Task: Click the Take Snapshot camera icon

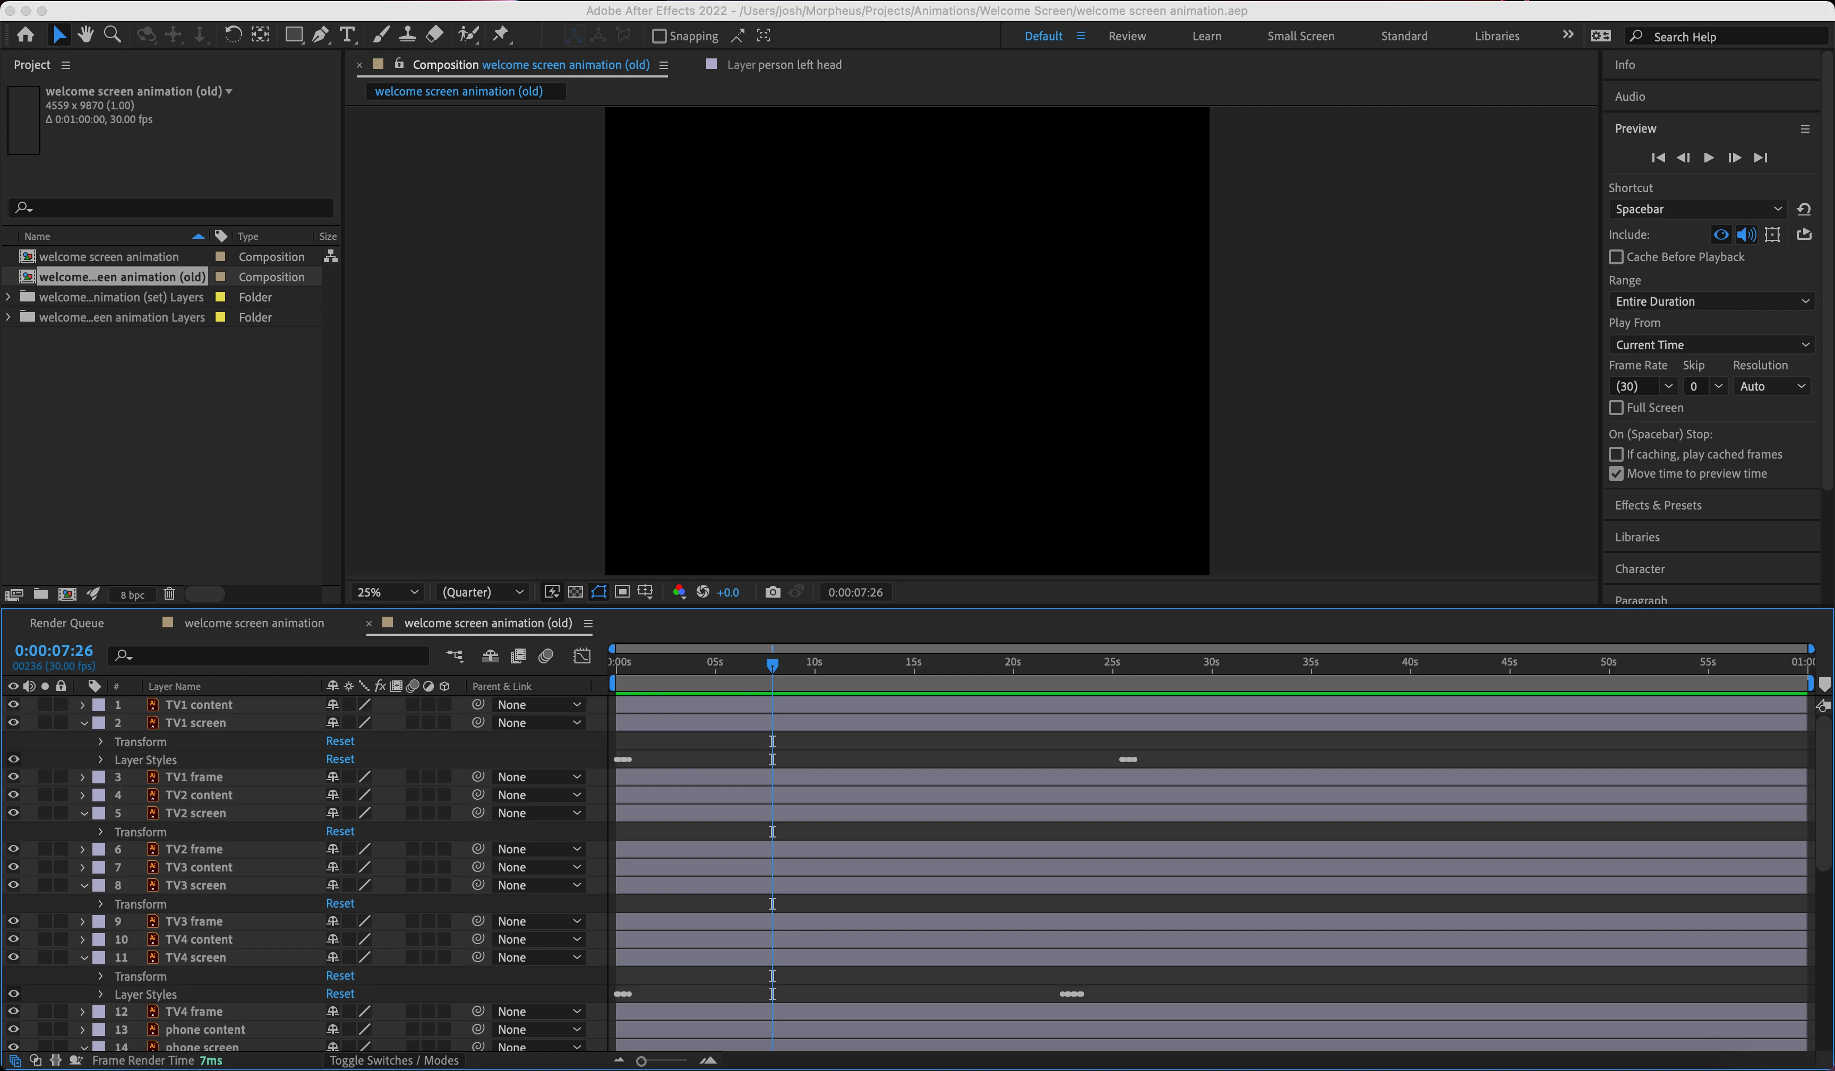Action: pyautogui.click(x=773, y=592)
